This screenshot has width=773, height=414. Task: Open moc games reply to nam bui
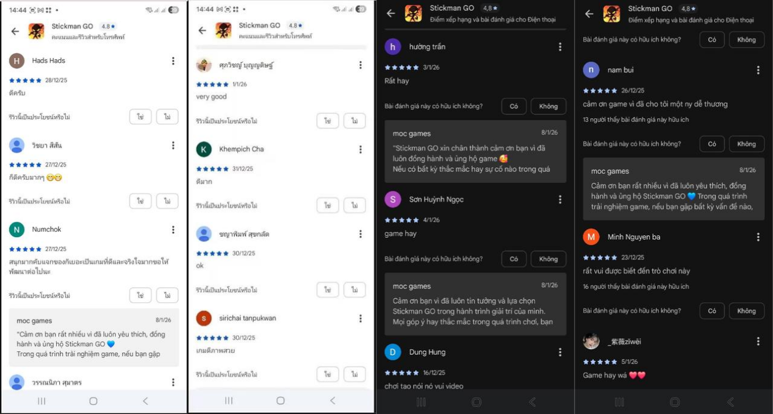[674, 188]
